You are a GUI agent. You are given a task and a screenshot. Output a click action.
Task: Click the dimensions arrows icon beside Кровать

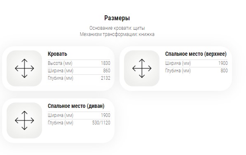24,68
